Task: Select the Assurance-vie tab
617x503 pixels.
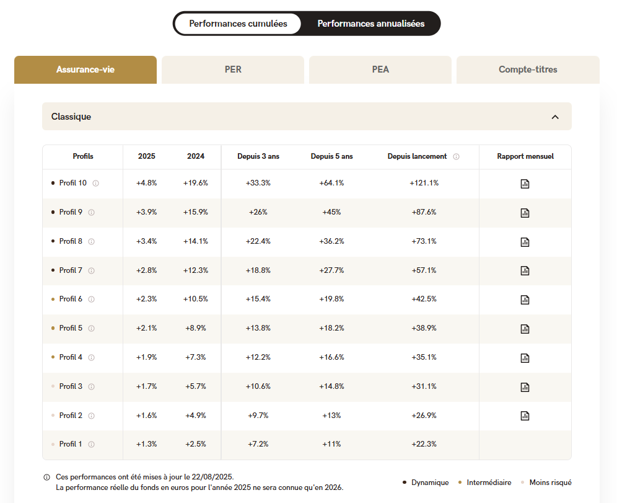Action: pos(85,69)
